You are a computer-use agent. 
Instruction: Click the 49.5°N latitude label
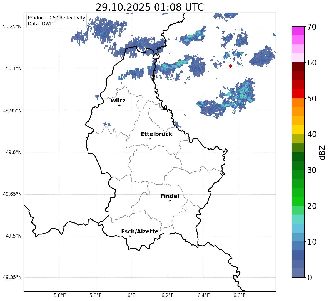click(13, 236)
